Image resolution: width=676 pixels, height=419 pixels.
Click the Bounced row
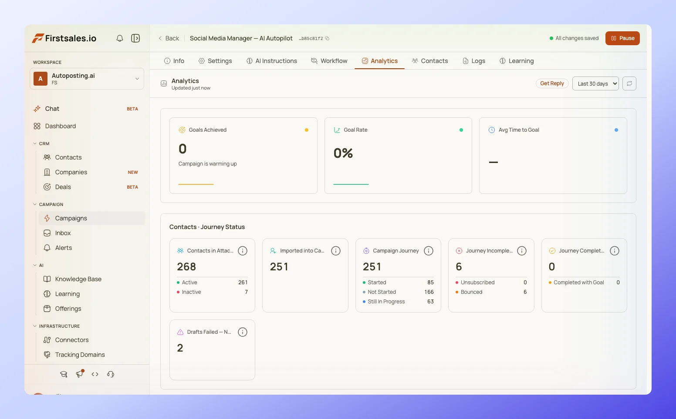click(x=491, y=292)
